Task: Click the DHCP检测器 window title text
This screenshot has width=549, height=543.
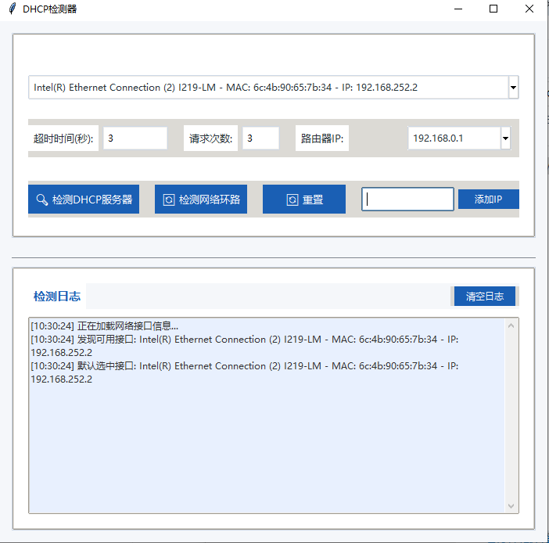Action: (x=50, y=9)
